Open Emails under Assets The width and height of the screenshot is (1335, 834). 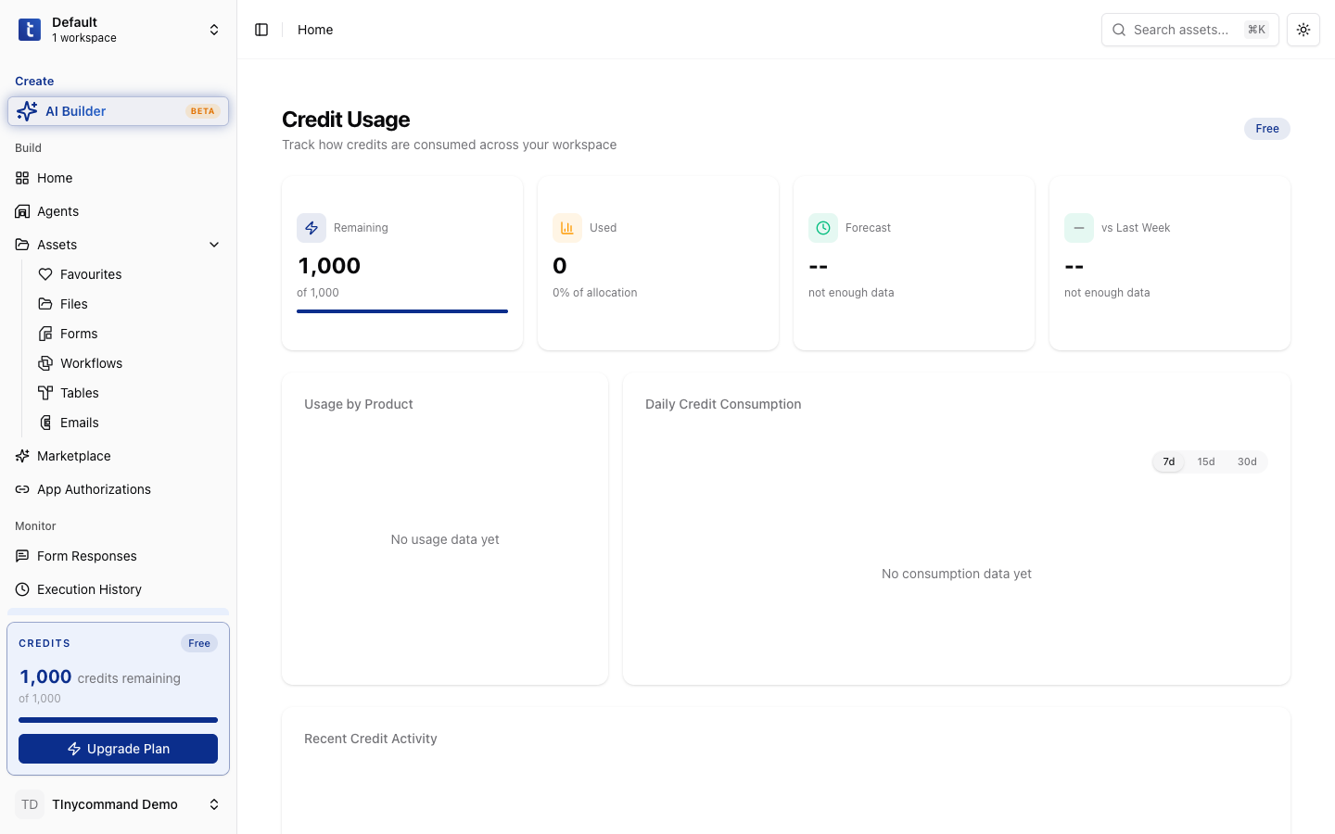point(130,423)
